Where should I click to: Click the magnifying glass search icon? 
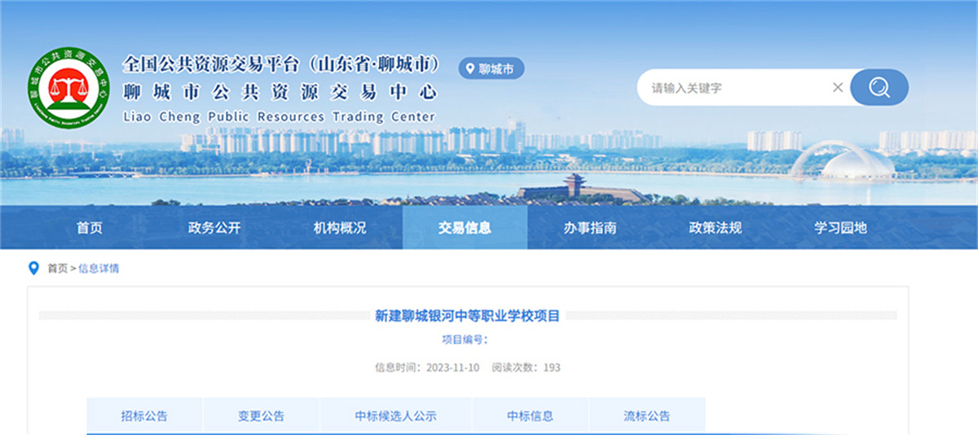pos(879,87)
